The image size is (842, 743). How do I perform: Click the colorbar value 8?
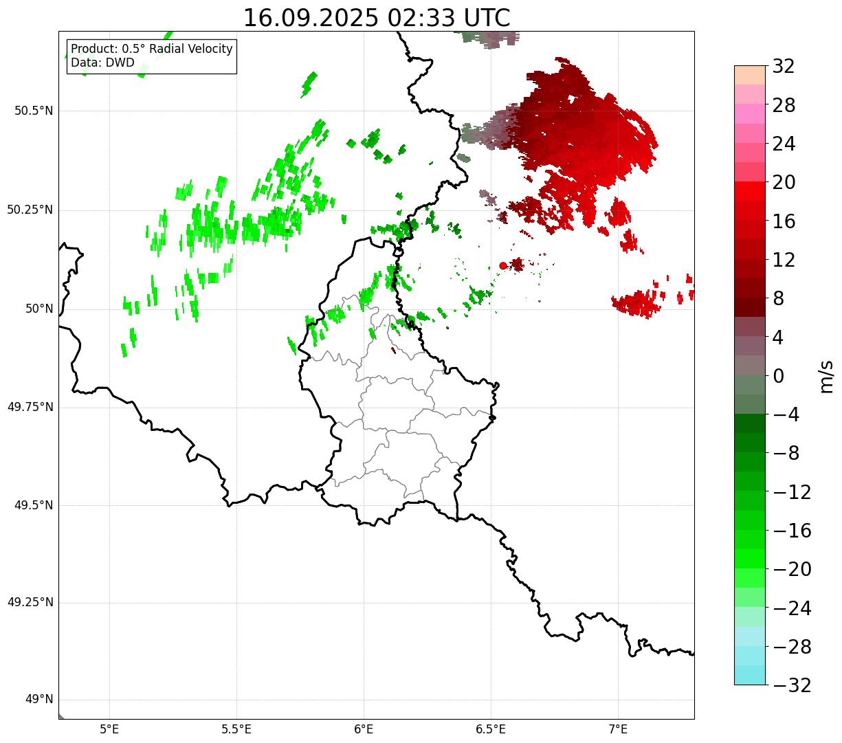(x=778, y=299)
